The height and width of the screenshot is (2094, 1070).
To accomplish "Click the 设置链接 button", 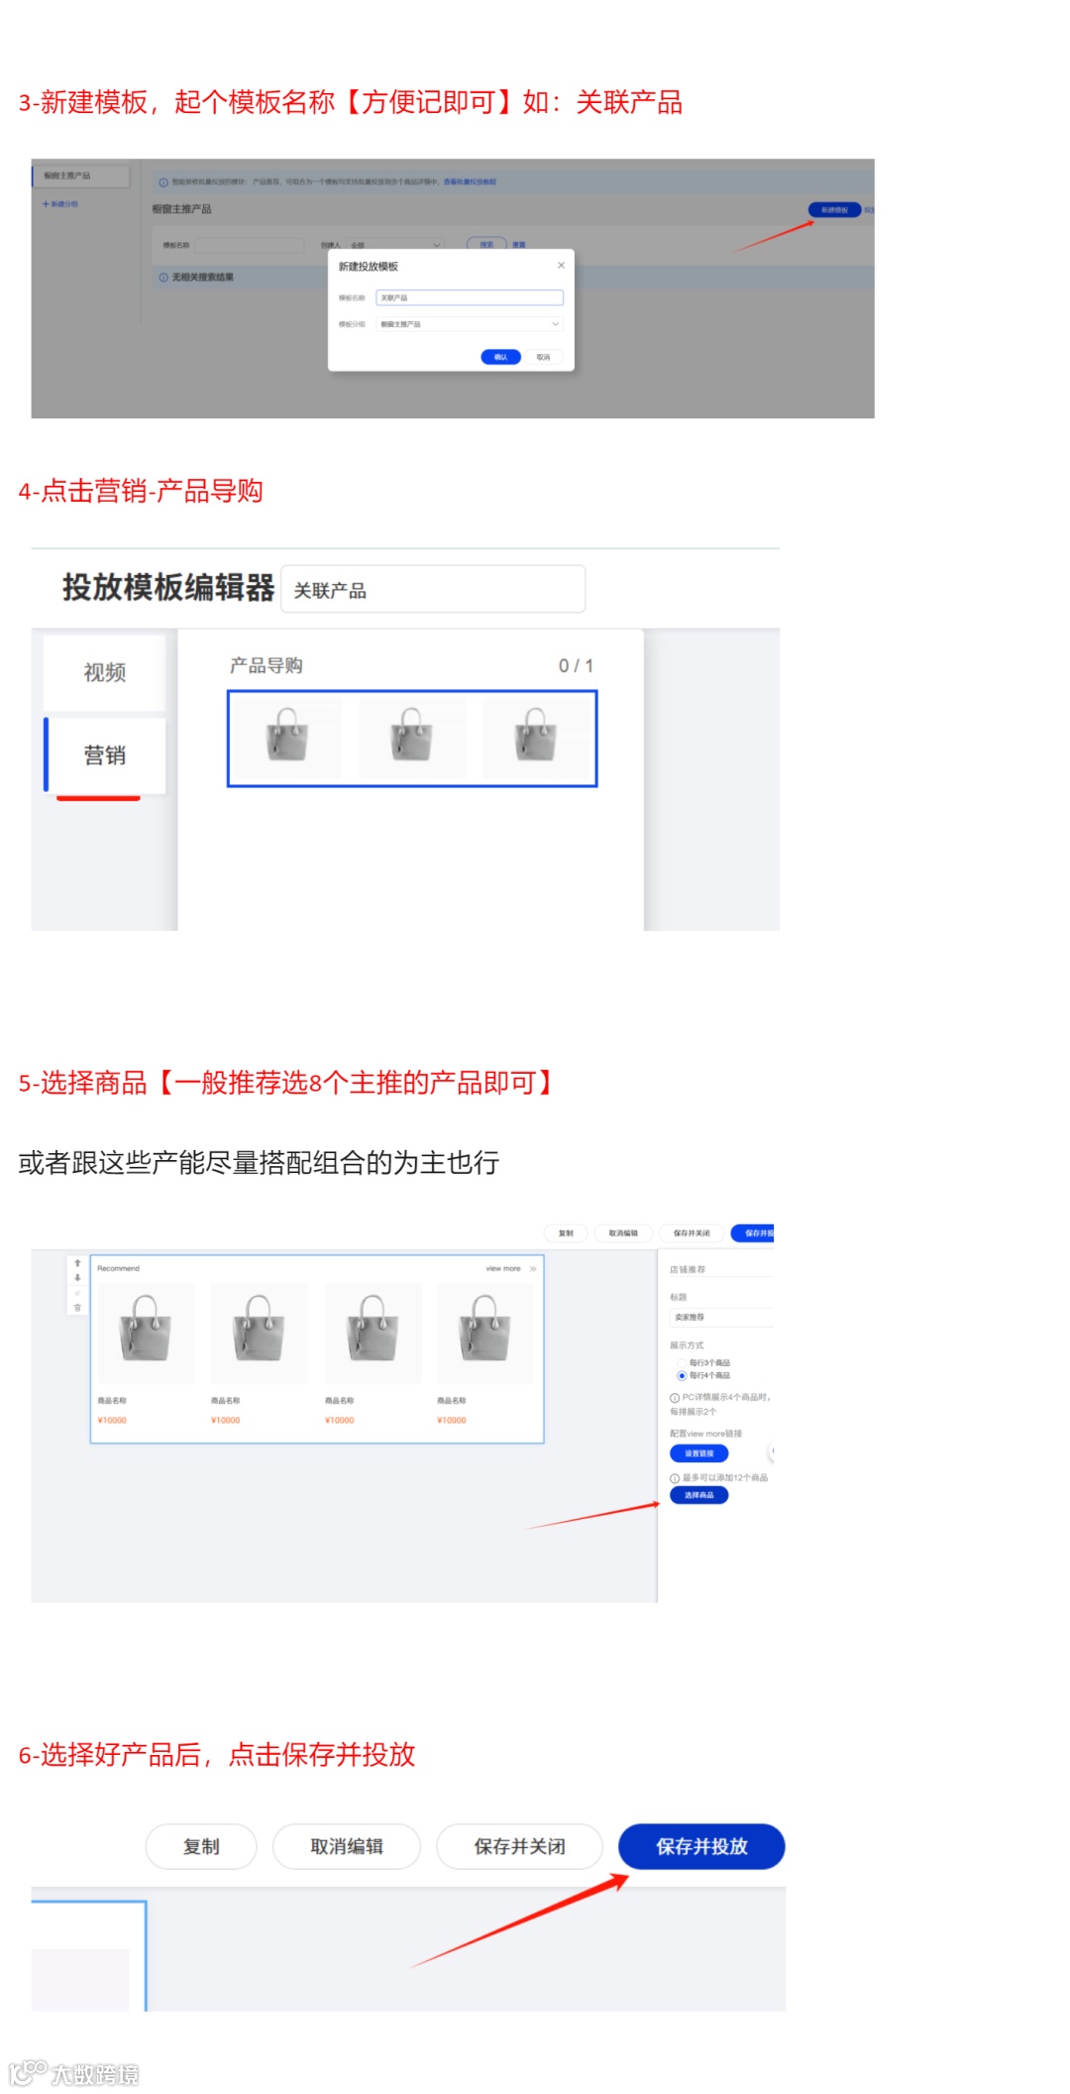I will pyautogui.click(x=699, y=1454).
